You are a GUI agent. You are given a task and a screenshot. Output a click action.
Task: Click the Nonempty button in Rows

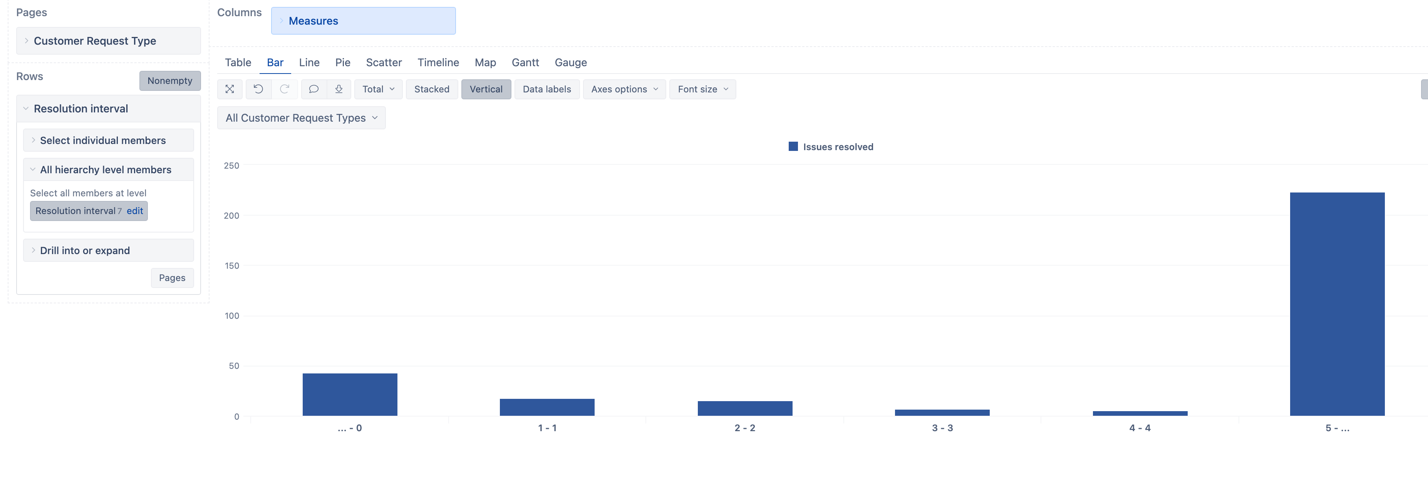point(169,80)
